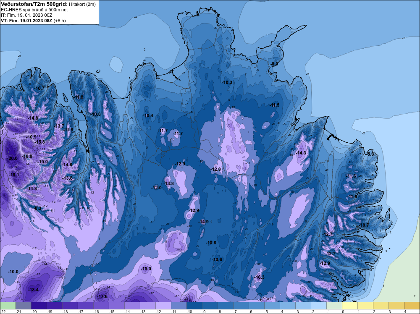Click the -14 legend color box
This screenshot has width=420, height=314.
coord(132,306)
